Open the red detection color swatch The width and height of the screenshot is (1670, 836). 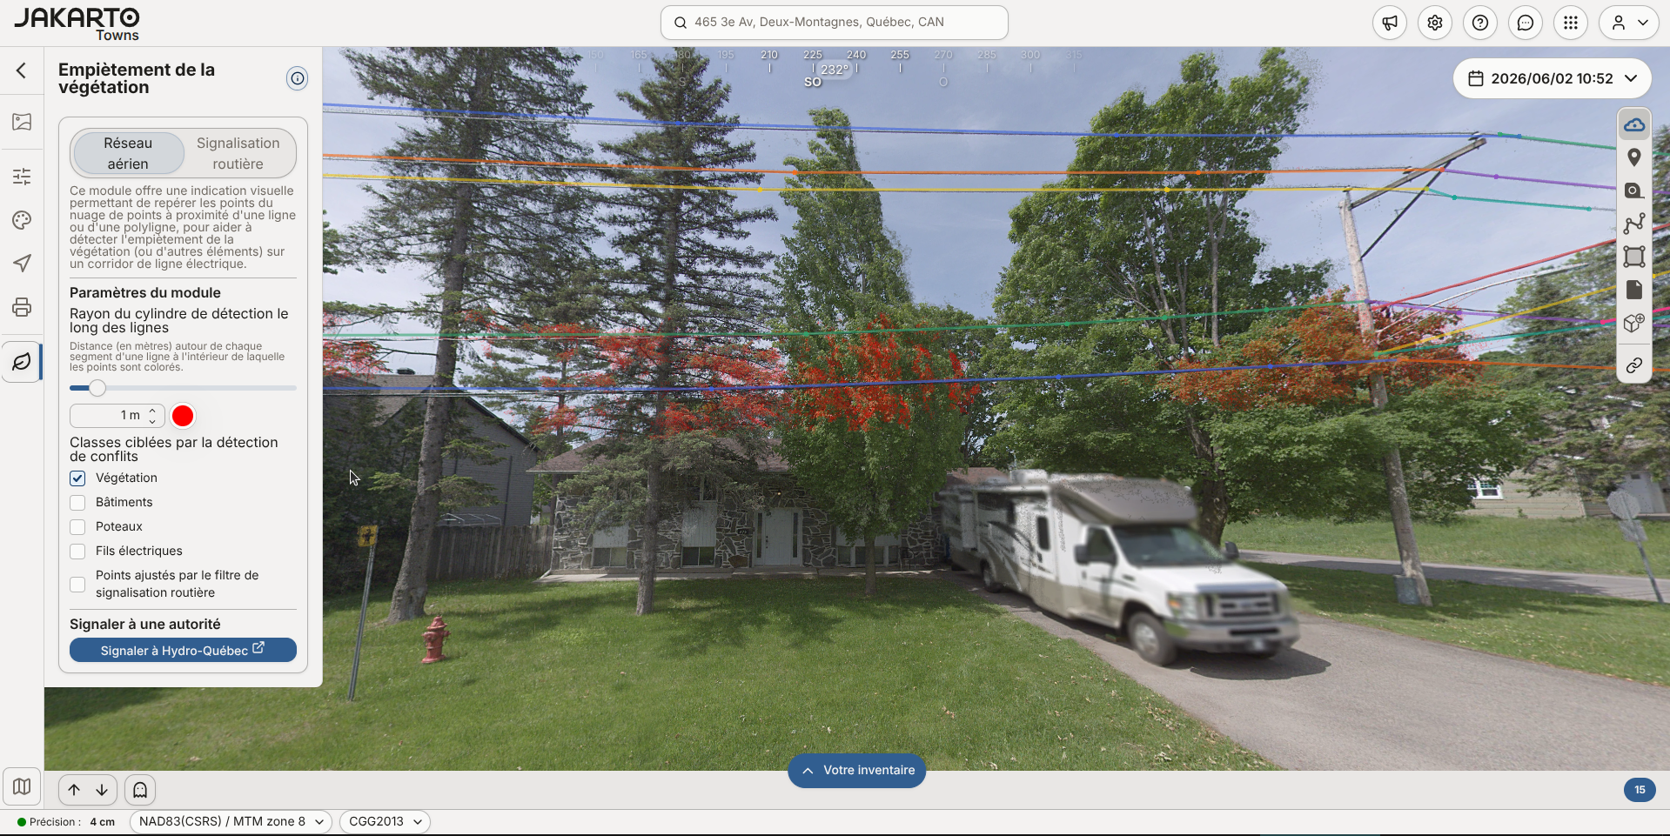[x=183, y=416]
